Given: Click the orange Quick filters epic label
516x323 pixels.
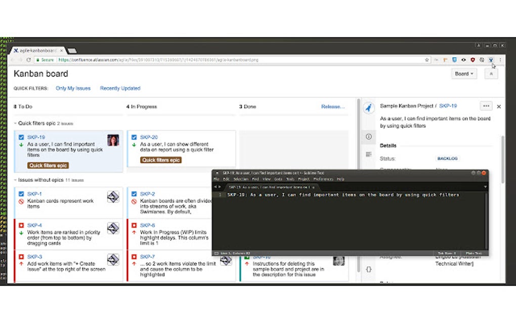Looking at the screenshot, I should (48, 165).
